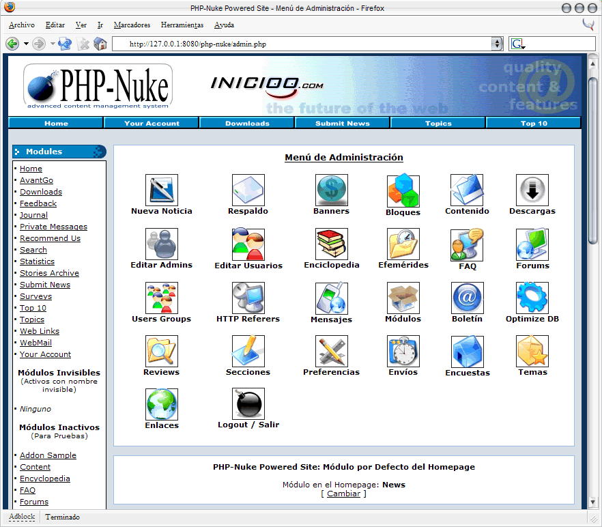Open the Private Messages sidebar link
The width and height of the screenshot is (602, 527).
[53, 227]
